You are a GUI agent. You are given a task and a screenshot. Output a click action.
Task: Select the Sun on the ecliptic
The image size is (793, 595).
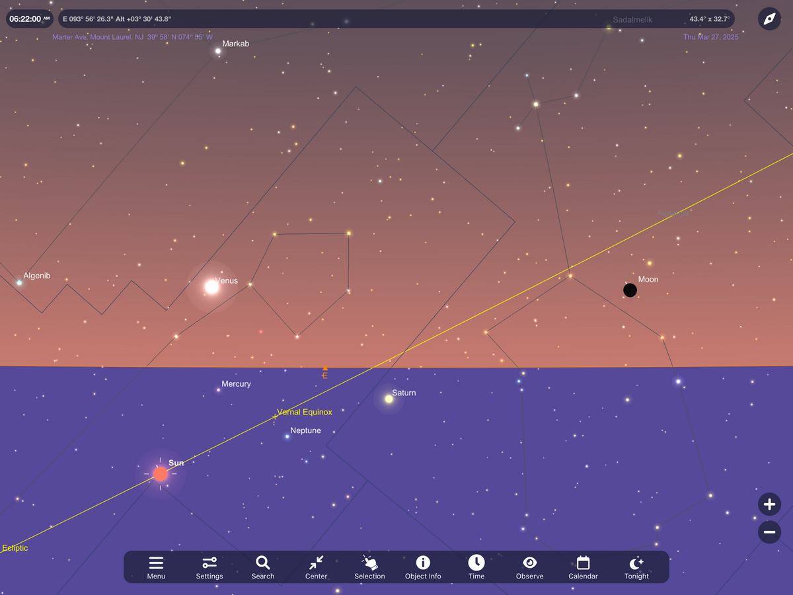(x=161, y=474)
